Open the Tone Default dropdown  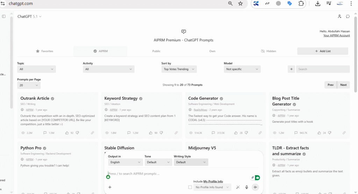[158, 162]
